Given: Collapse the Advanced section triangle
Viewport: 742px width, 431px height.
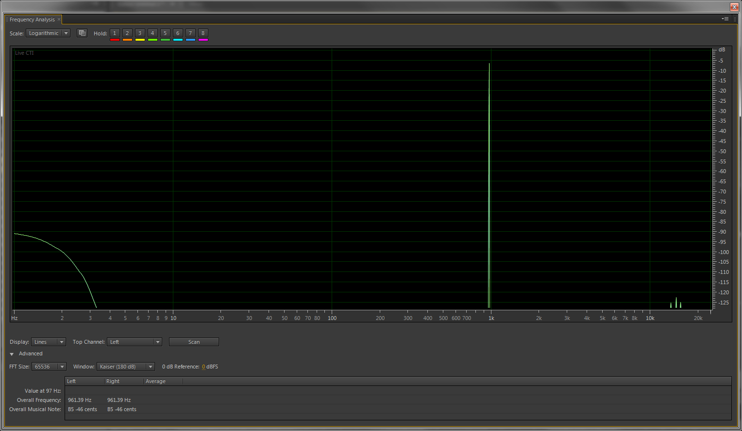Looking at the screenshot, I should click(x=12, y=354).
